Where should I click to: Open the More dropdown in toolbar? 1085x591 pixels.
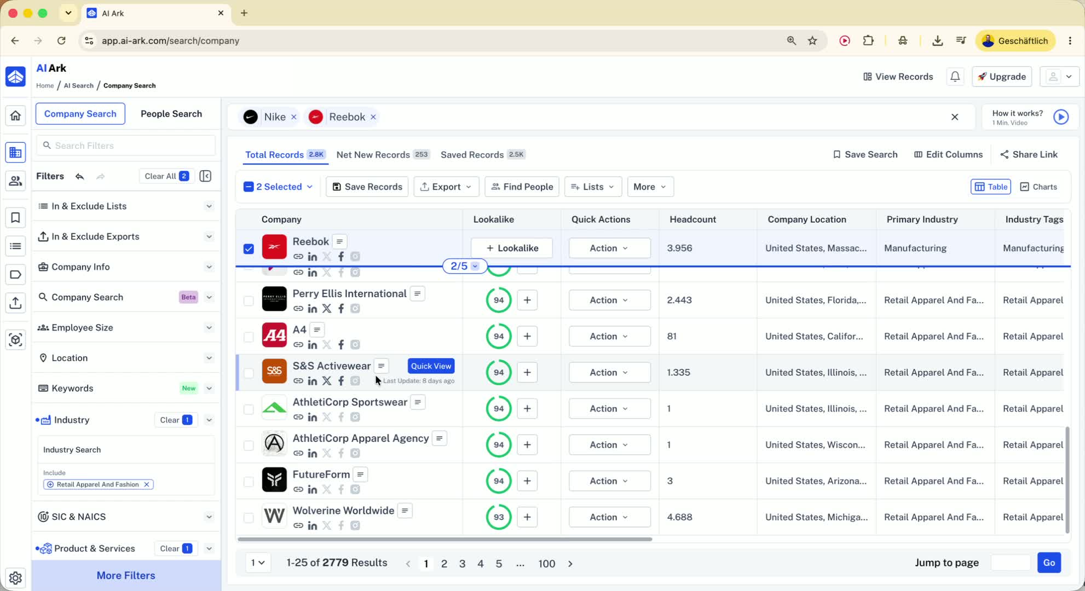click(x=650, y=187)
